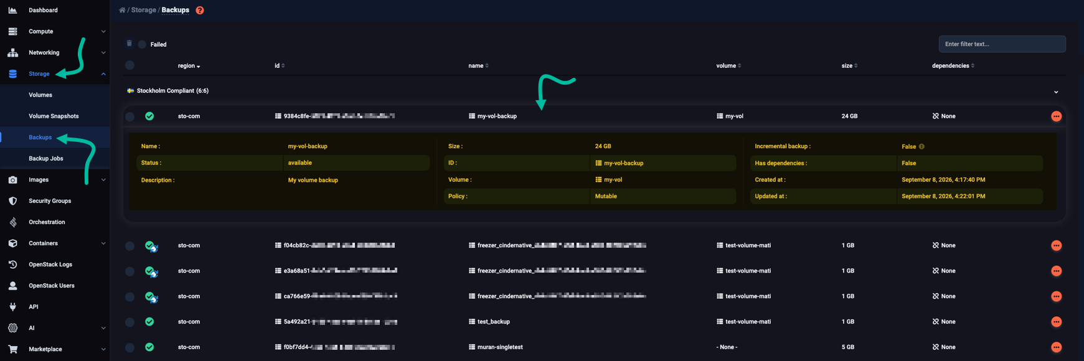Viewport: 1084px width, 361px height.
Task: Collapse the Storage menu chevron
Action: 103,74
